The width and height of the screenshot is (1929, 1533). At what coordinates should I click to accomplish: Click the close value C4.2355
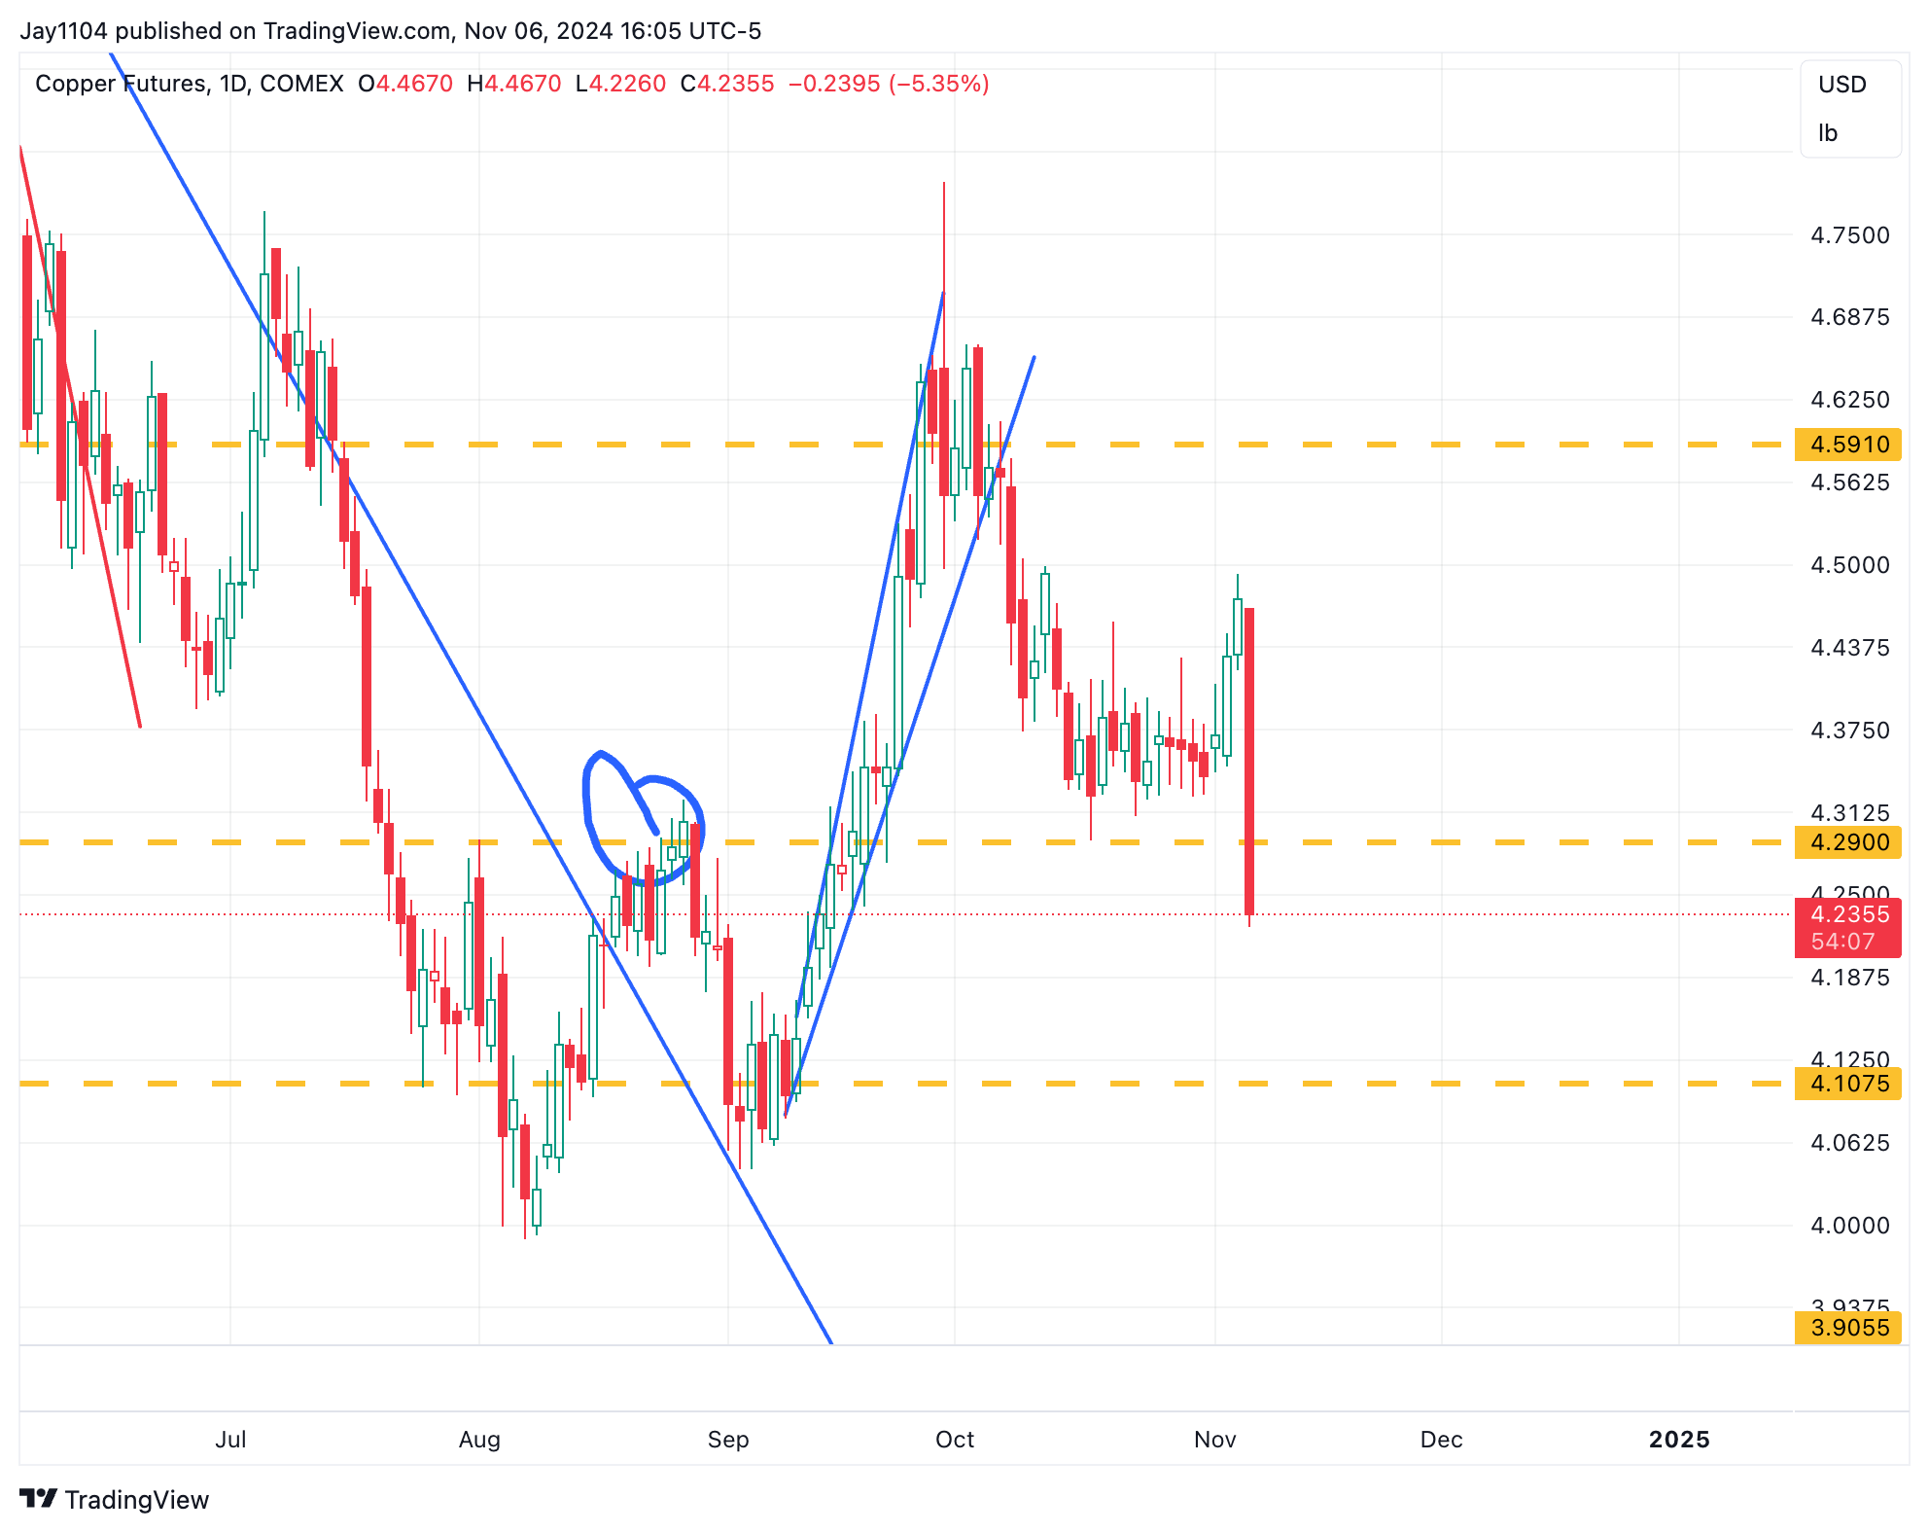[x=727, y=84]
